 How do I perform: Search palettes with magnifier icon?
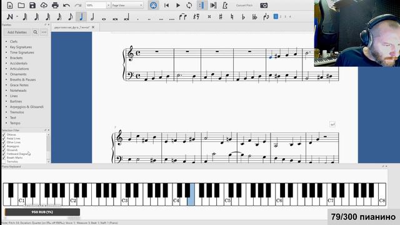35,32
